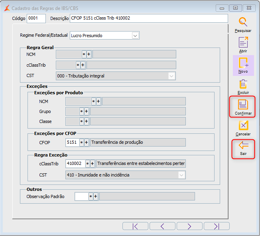Click asterisk lookup beside CFOP 5151
The image size is (260, 236).
(82, 143)
